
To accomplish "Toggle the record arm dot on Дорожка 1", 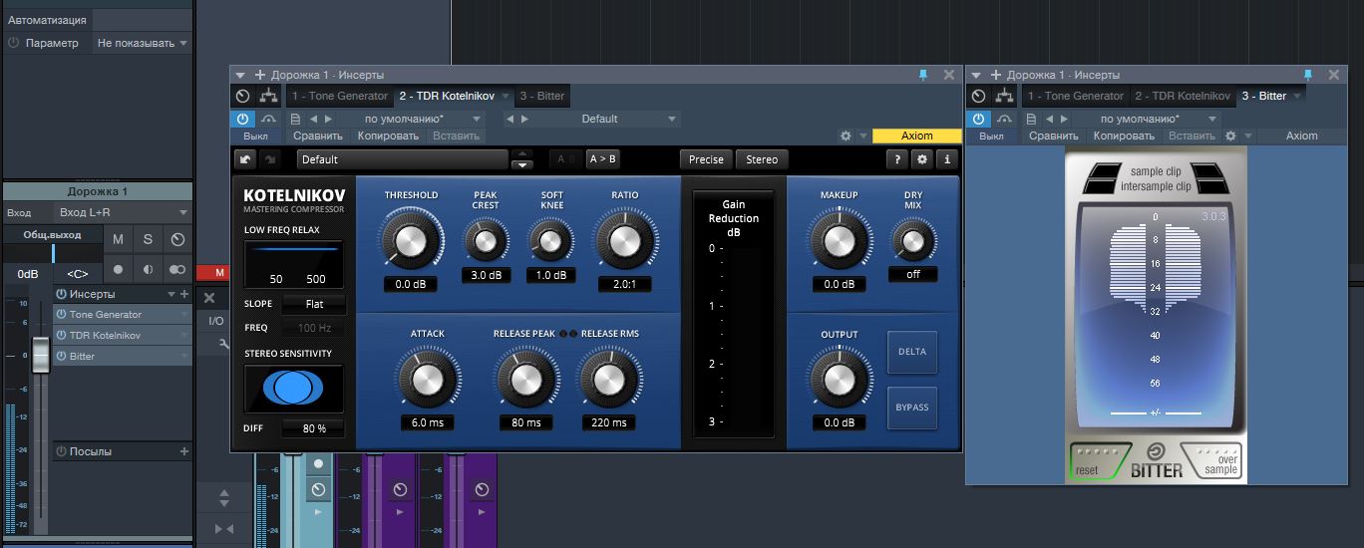I will [x=118, y=269].
